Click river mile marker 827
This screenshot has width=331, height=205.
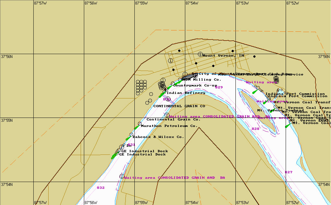coord(289,172)
